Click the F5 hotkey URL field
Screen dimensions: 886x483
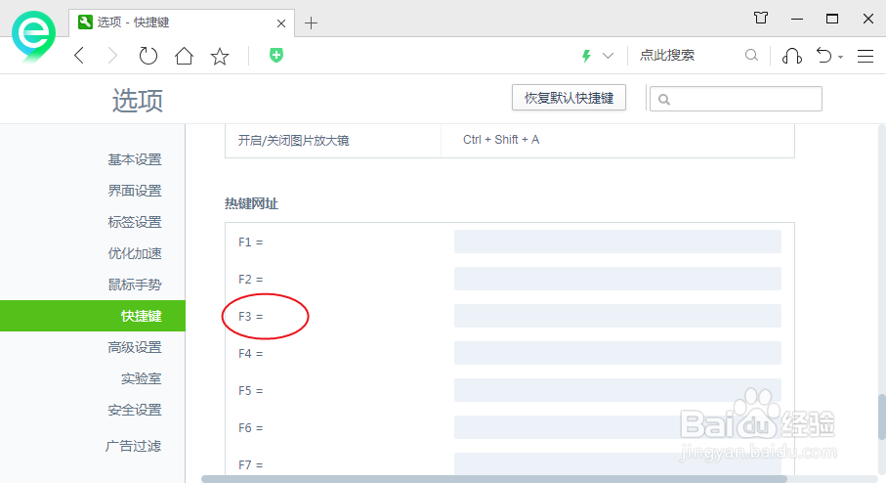[x=617, y=390]
